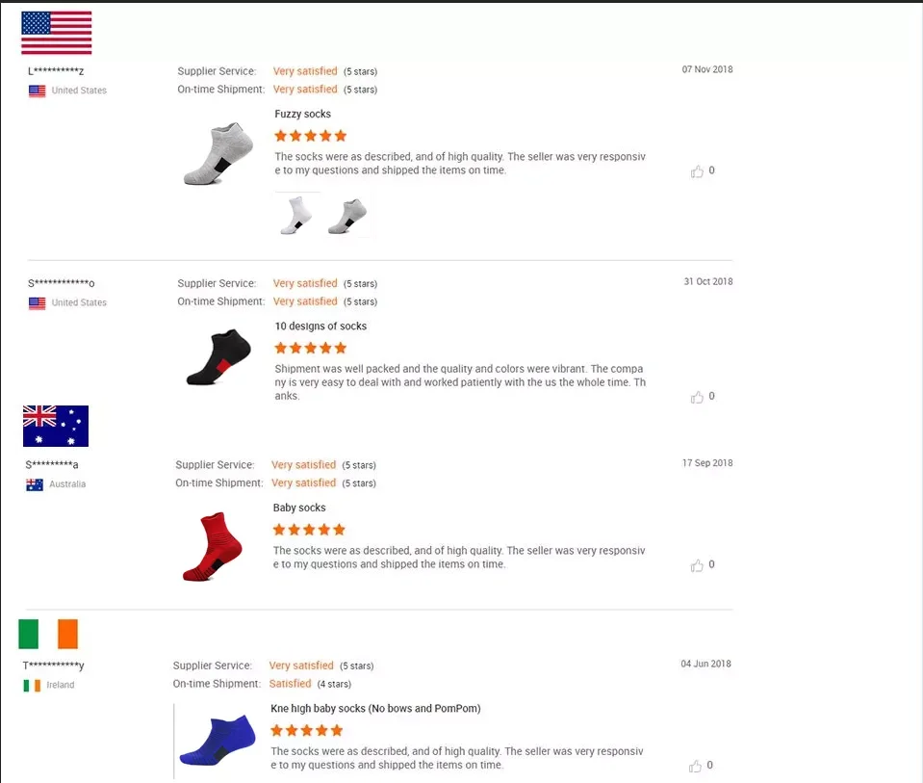Open the 10 designs of socks title
This screenshot has height=783, width=923.
320,326
